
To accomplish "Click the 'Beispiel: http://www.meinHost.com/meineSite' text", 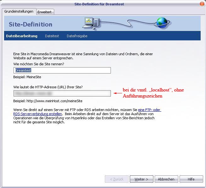I will (48, 101).
